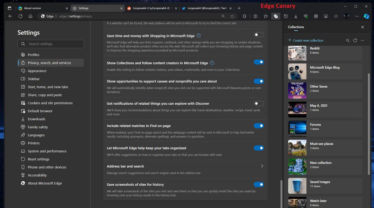The width and height of the screenshot is (374, 208).
Task: Open the Extensions puzzle icon in toolbar
Action: pyautogui.click(x=245, y=16)
